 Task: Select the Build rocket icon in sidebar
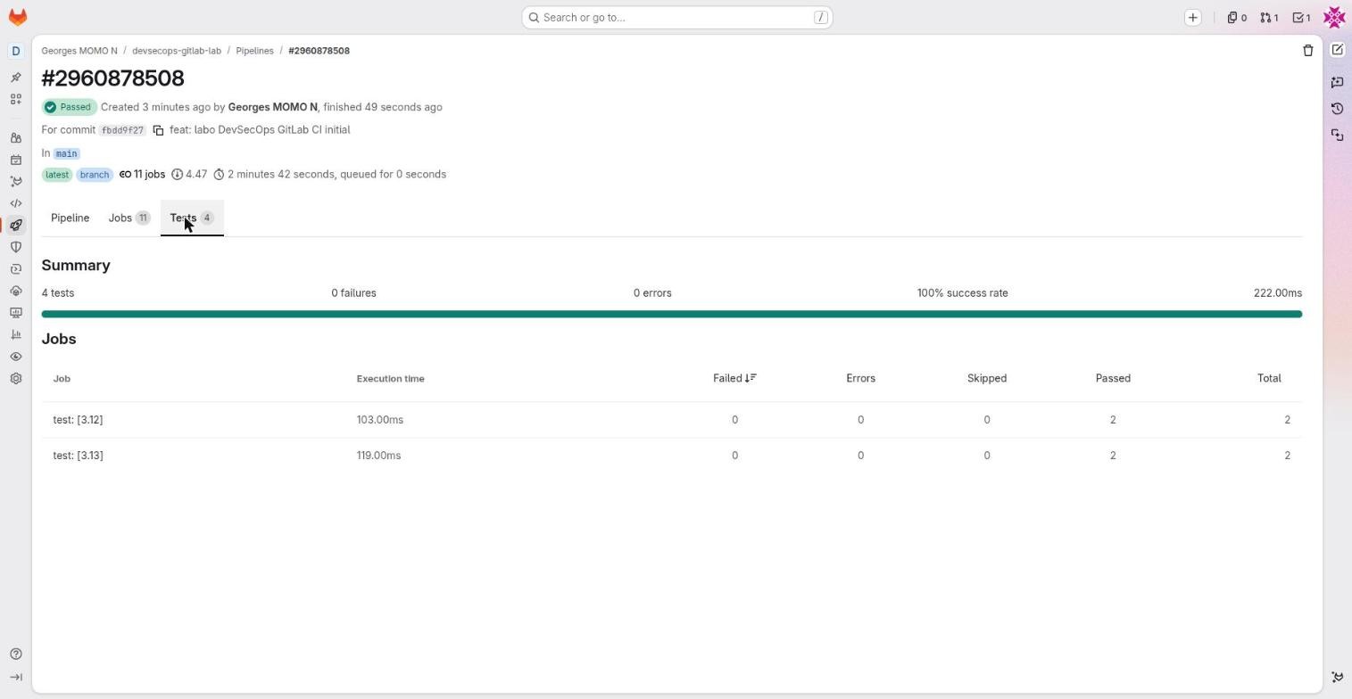tap(15, 226)
